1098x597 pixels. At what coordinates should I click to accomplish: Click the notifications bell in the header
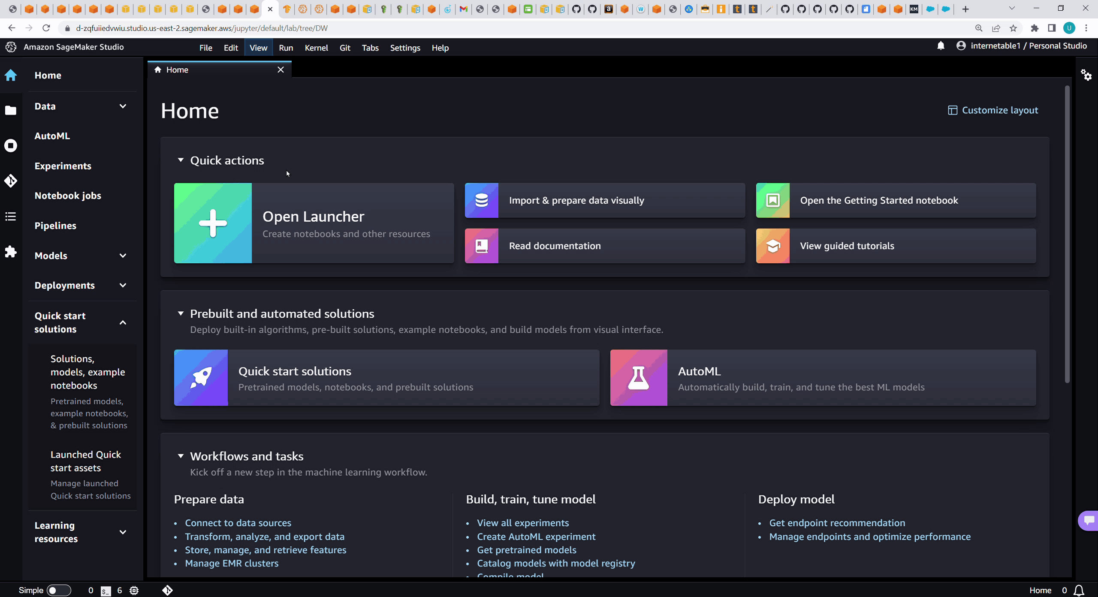[x=941, y=46]
